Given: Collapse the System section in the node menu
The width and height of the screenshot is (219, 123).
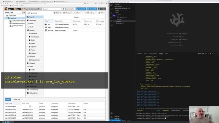Looking at the screenshot, I should click(x=41, y=30).
